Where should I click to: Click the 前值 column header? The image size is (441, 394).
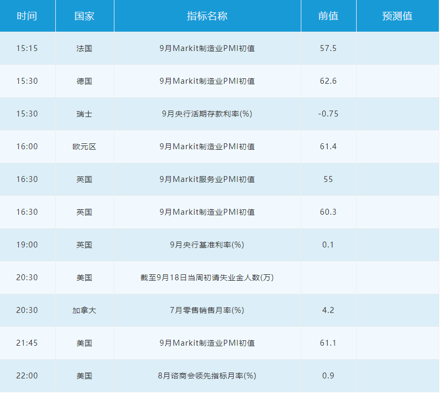tap(328, 16)
